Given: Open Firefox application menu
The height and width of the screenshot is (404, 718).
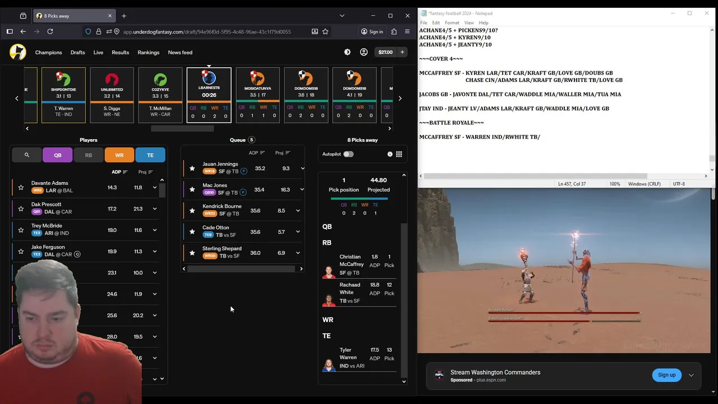Looking at the screenshot, I should 407,31.
